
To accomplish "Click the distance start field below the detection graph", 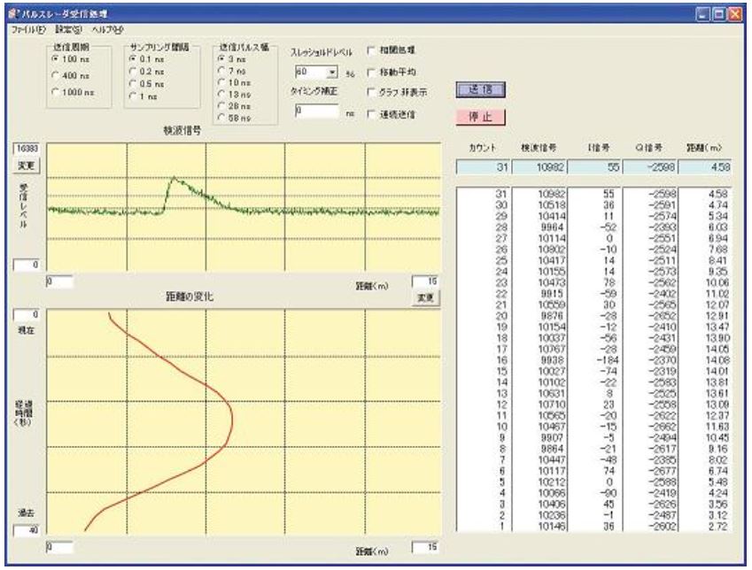I will [x=60, y=281].
